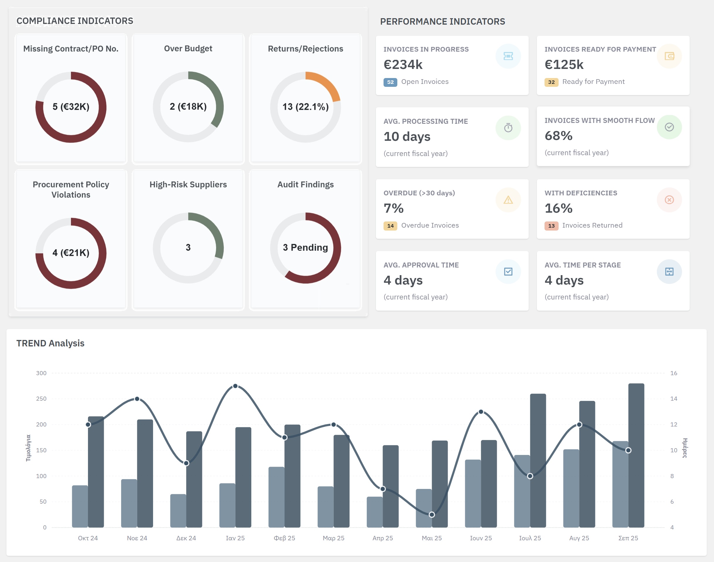Screen dimensions: 714x562
Task: Click the Invoices In Progress ticket icon
Action: tap(508, 56)
